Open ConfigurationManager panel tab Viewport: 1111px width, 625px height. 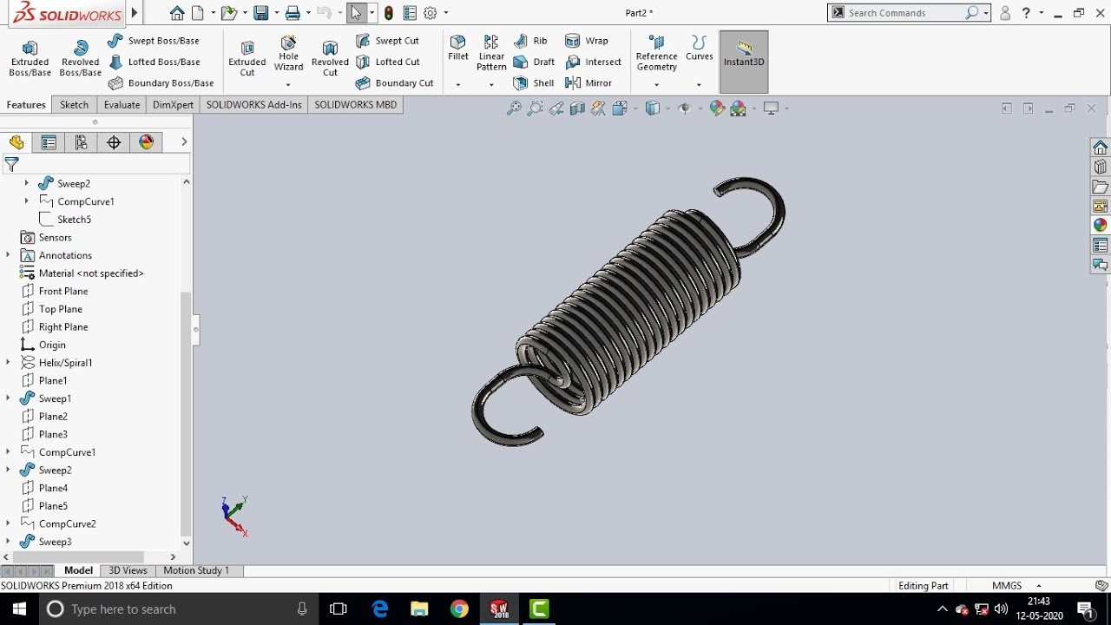pos(81,142)
